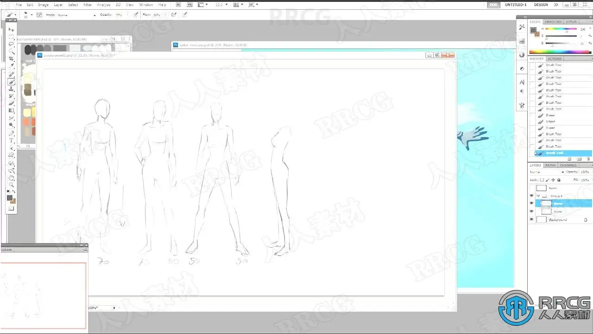Swap foreground and background colors

tap(14, 192)
